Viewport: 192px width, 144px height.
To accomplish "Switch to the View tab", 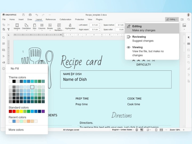I will click(90, 19).
